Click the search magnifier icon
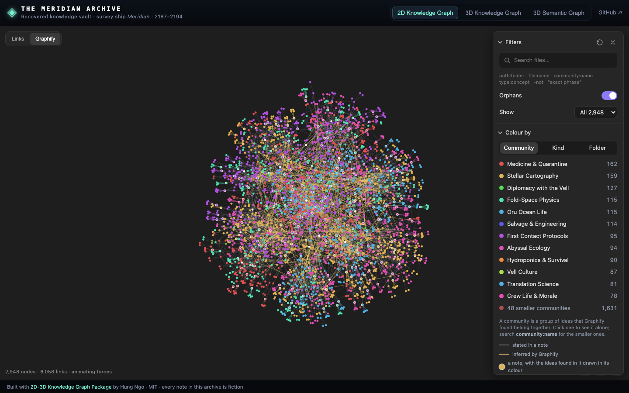This screenshot has height=393, width=629. (507, 60)
